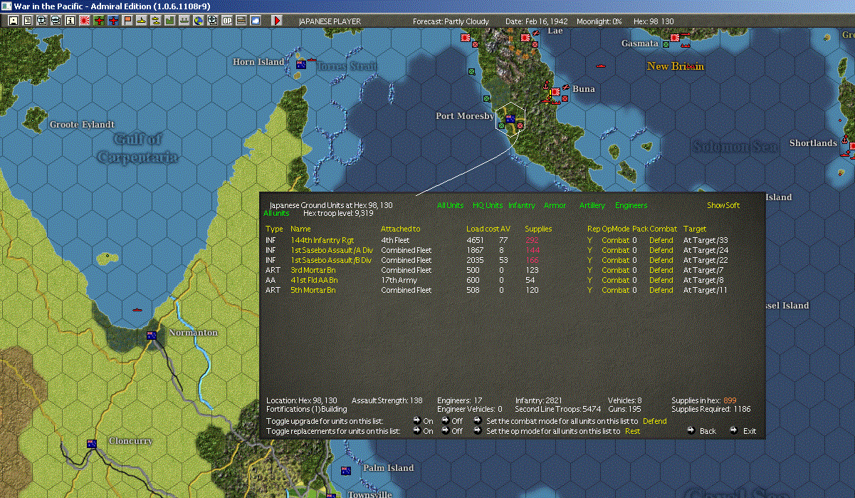Filter list by Armor

tap(555, 205)
